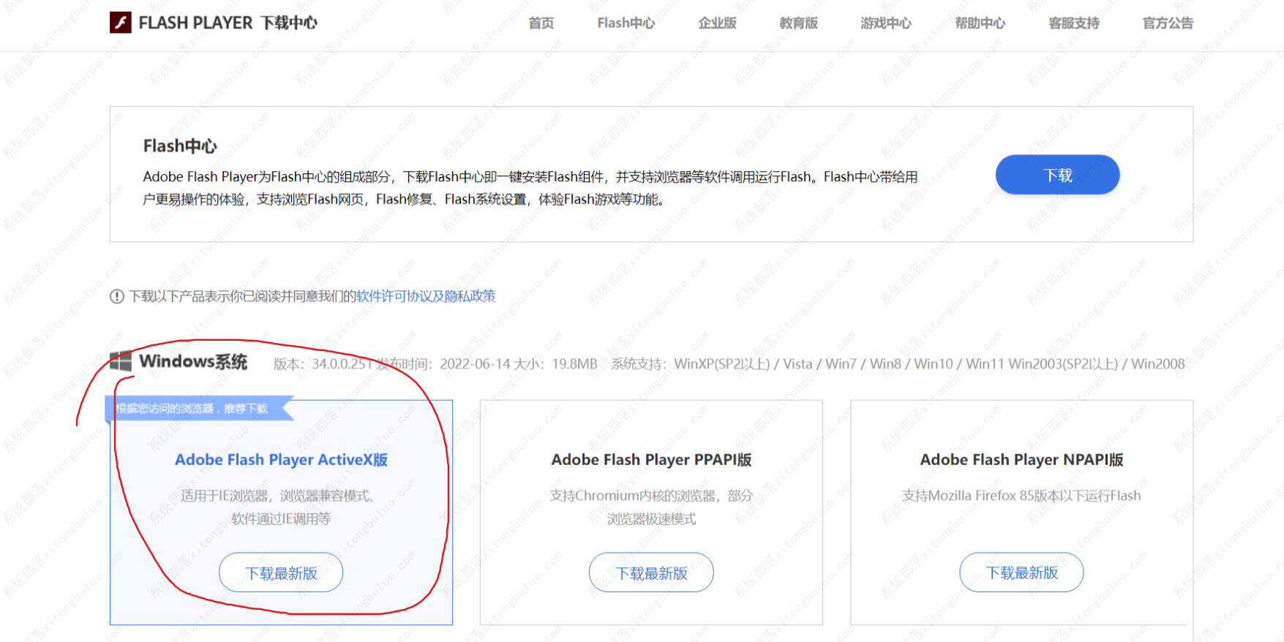Viewport: 1284px width, 642px height.
Task: Click the Windows系统 heading text
Action: point(193,362)
